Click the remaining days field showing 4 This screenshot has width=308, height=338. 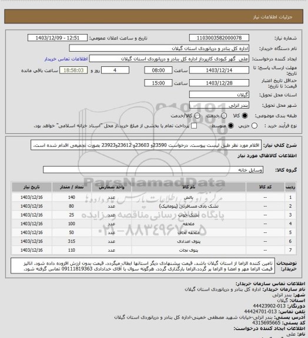115,70
